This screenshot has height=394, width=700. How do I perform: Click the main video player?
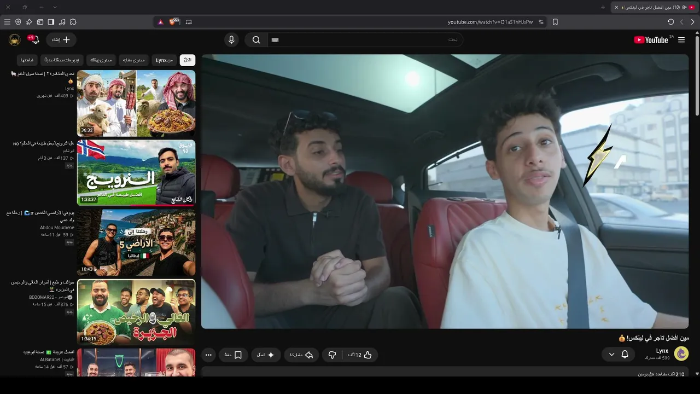point(445,192)
